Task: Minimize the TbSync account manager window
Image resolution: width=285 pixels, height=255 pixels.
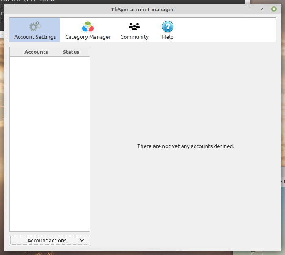Action: pyautogui.click(x=250, y=9)
